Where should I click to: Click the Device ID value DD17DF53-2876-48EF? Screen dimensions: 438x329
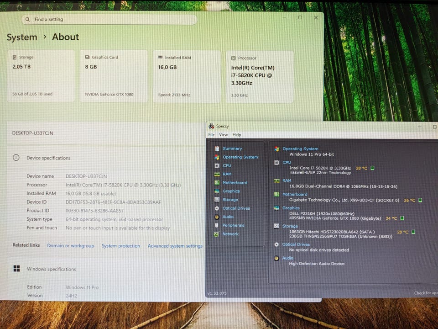[x=113, y=202]
